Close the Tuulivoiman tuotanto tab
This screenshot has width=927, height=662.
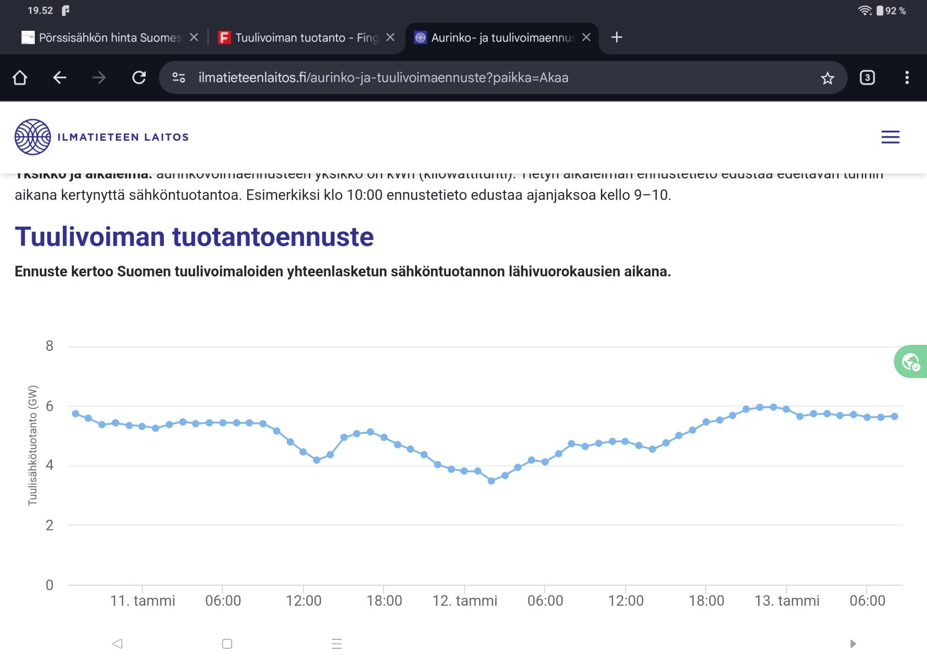pyautogui.click(x=390, y=38)
